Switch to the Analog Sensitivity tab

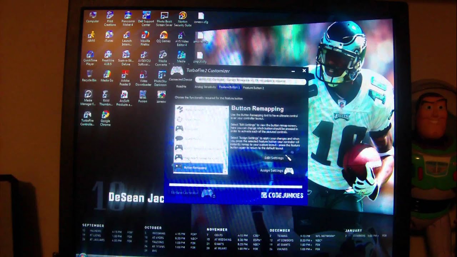click(x=205, y=87)
